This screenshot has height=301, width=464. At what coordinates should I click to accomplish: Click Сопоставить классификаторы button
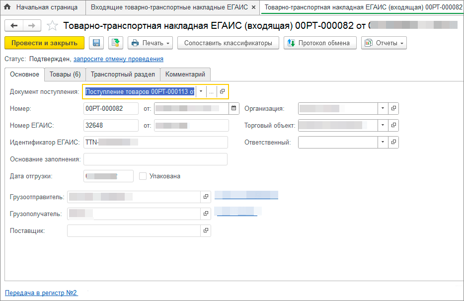coord(228,43)
